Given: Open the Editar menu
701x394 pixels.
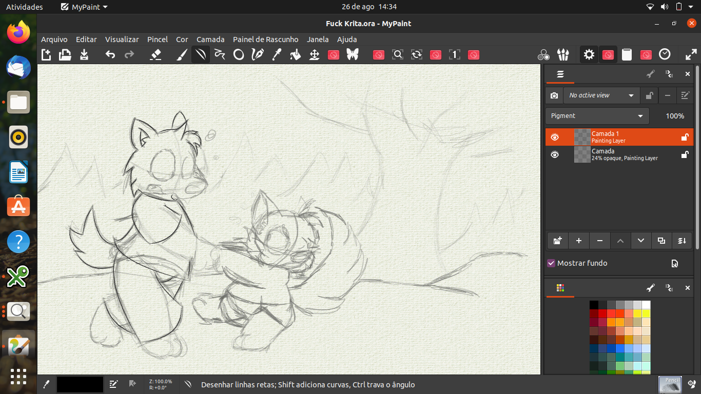Looking at the screenshot, I should pyautogui.click(x=86, y=40).
